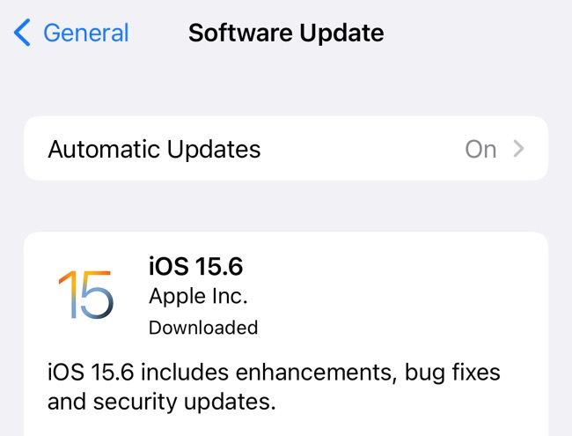Tap the Software Update page title

[286, 33]
